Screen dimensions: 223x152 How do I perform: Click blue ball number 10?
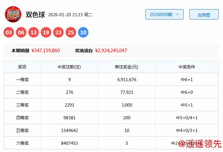(x=83, y=33)
